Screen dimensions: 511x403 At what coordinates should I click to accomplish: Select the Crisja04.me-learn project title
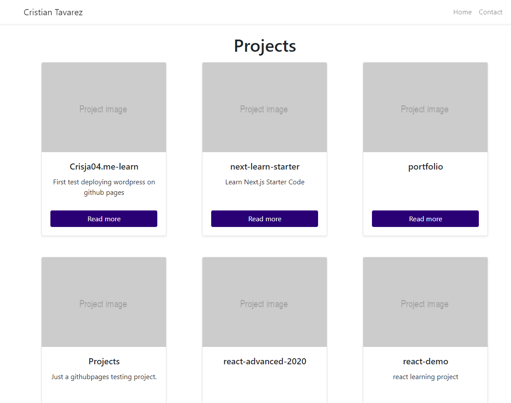tap(104, 167)
